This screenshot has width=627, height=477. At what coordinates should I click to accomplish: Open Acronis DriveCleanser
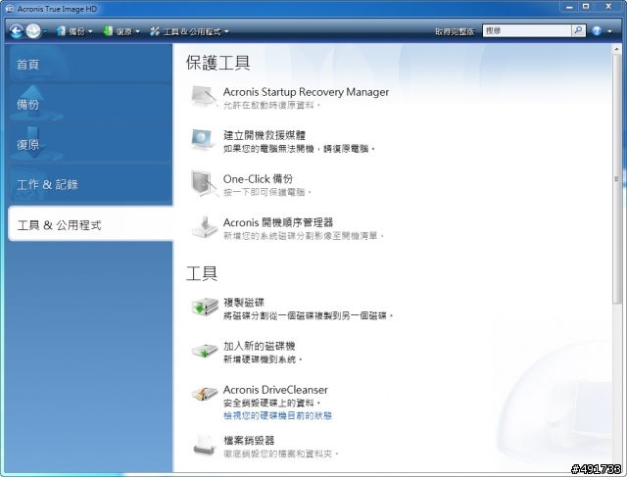275,390
